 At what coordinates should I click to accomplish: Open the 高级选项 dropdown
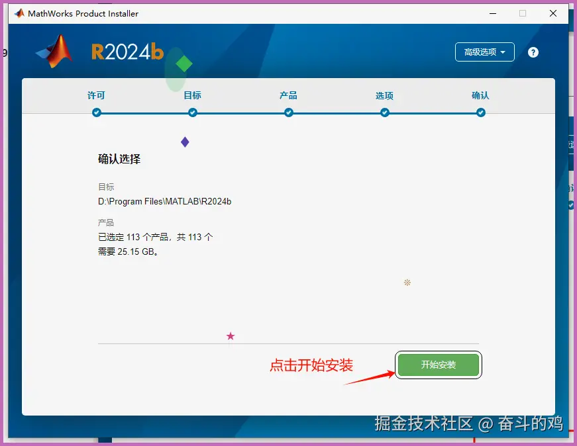tap(485, 52)
